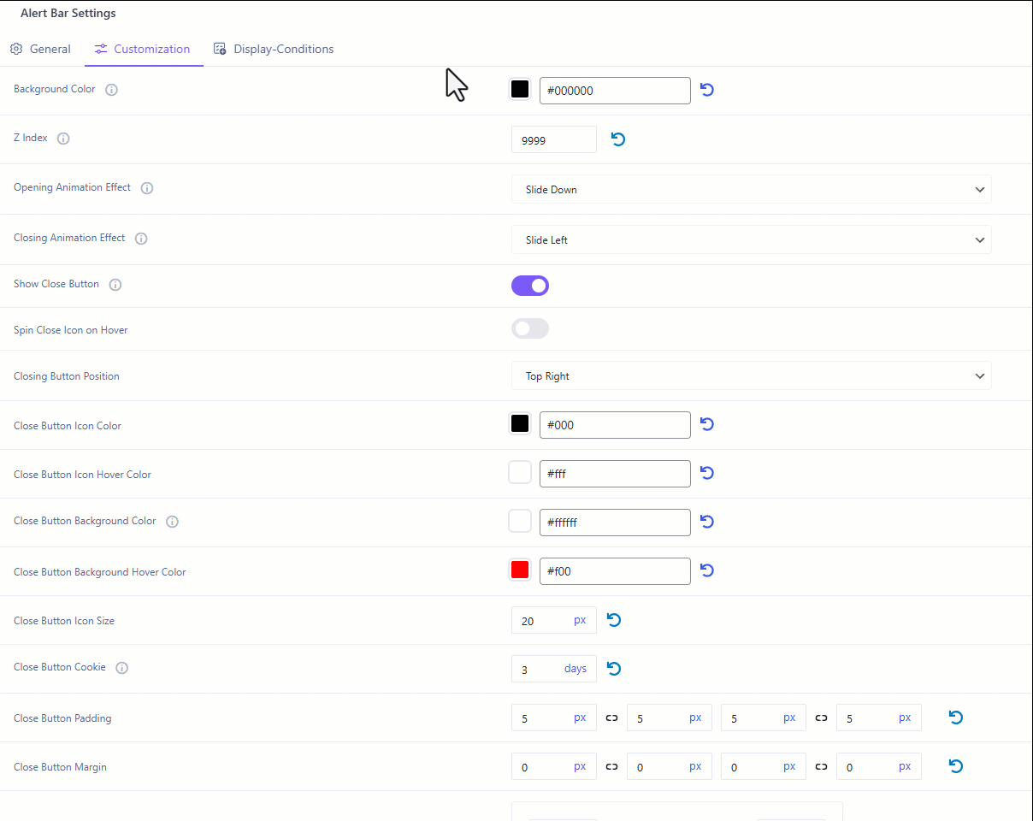This screenshot has height=821, width=1033.
Task: Open Closing Button Position dropdown
Action: 751,376
